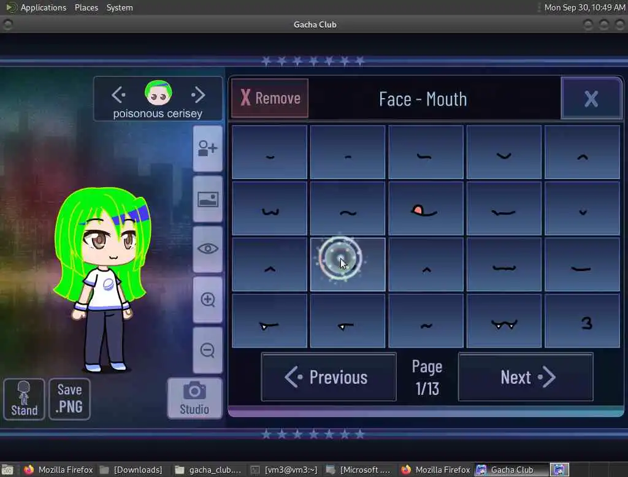Select the wavy flat mouth in third row
The height and width of the screenshot is (477, 628).
pos(504,264)
